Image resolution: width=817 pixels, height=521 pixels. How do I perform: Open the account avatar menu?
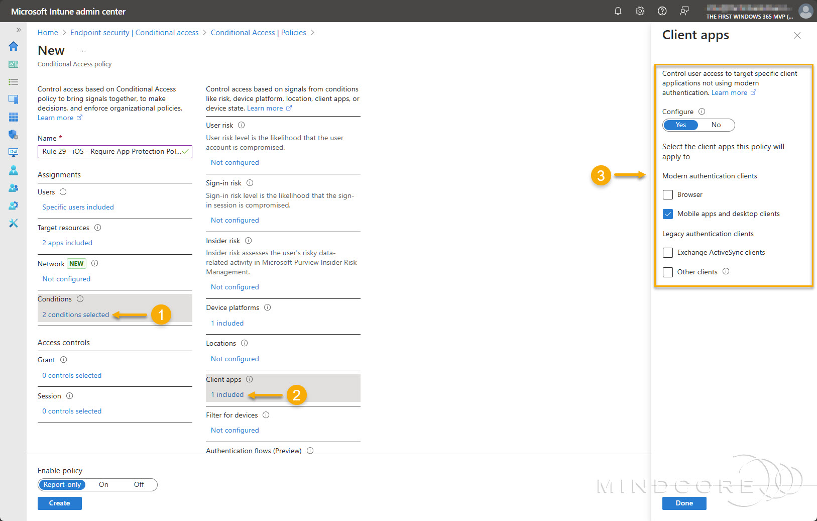coord(805,11)
